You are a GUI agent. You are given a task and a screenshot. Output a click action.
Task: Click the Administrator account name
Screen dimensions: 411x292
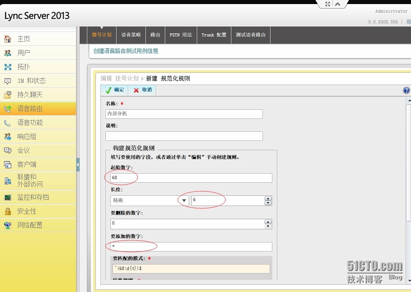coord(391,11)
